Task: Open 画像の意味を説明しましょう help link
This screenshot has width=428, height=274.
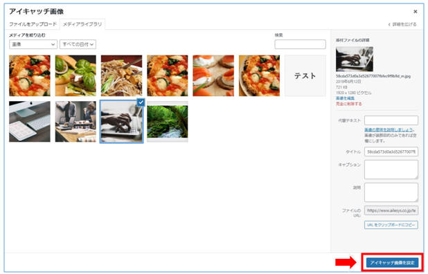Action: 389,130
